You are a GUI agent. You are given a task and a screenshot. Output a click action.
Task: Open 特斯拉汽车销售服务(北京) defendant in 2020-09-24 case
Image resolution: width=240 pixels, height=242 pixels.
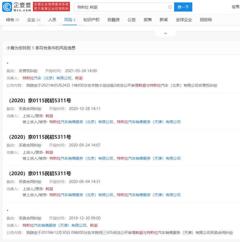click(x=81, y=158)
